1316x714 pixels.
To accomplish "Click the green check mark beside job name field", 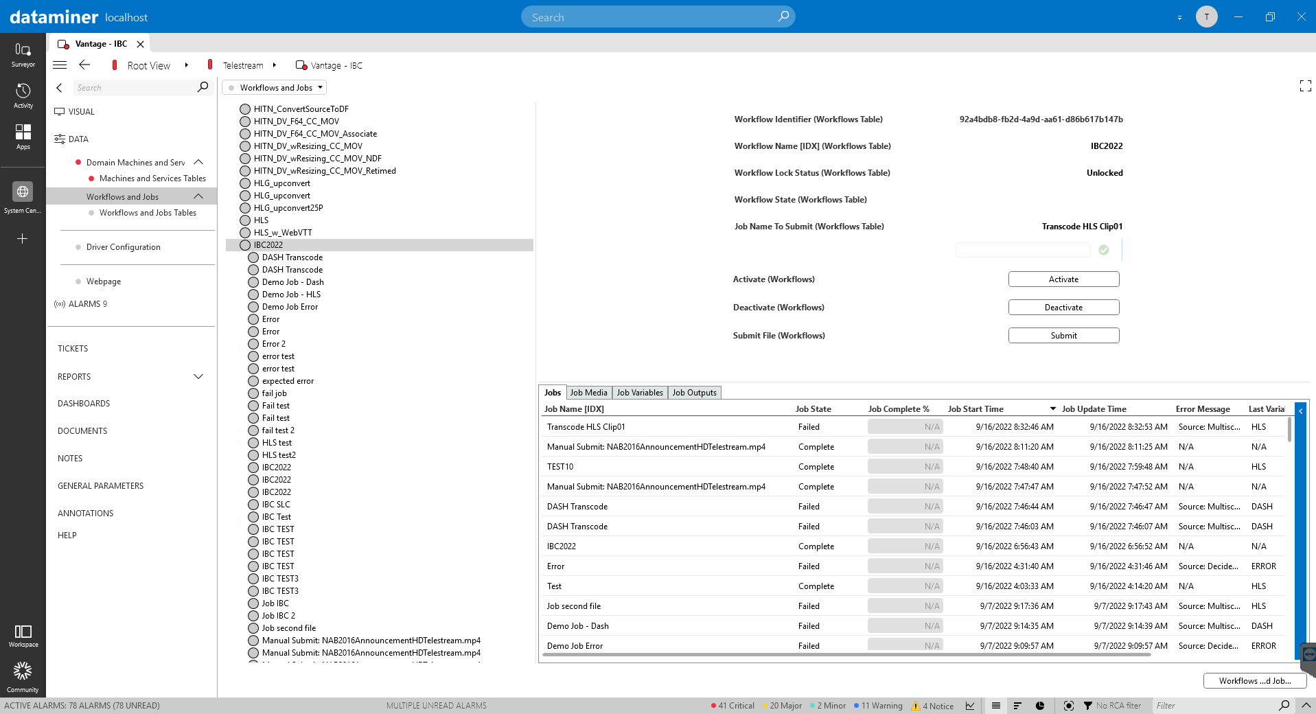I will click(x=1104, y=250).
